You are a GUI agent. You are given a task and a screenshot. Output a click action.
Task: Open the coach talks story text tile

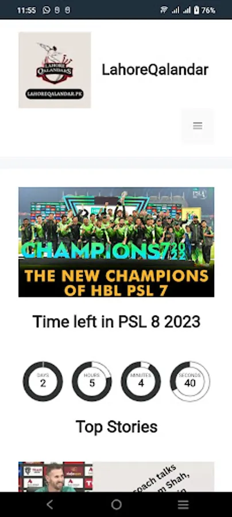(153, 477)
